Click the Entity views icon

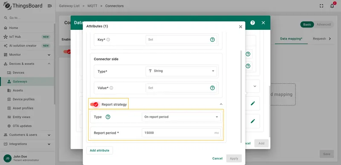coord(9,117)
